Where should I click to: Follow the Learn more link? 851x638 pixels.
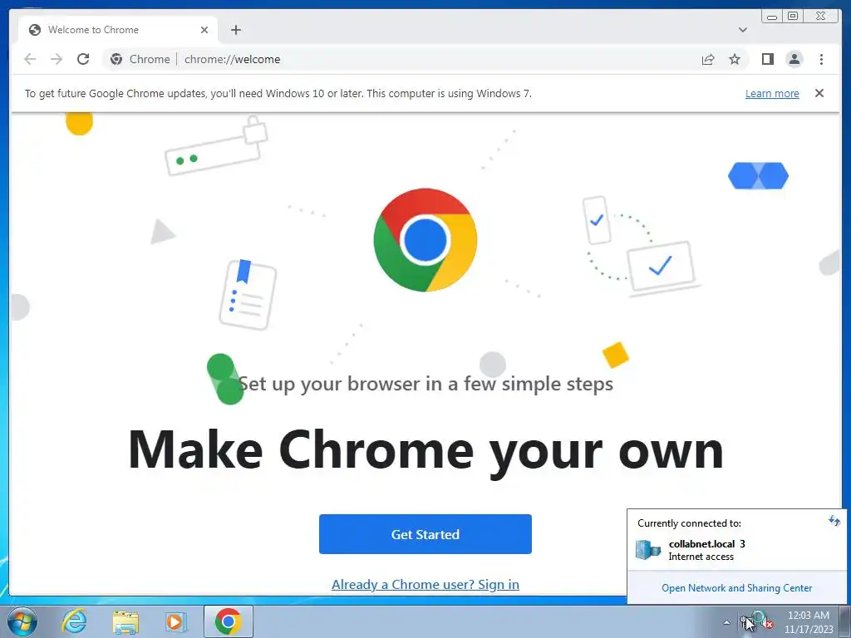click(772, 93)
